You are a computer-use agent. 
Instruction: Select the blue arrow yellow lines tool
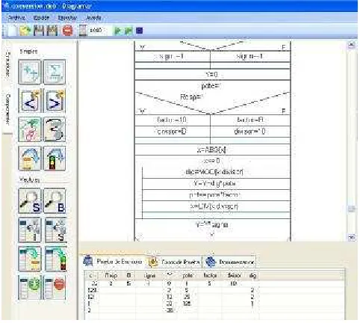point(29,159)
